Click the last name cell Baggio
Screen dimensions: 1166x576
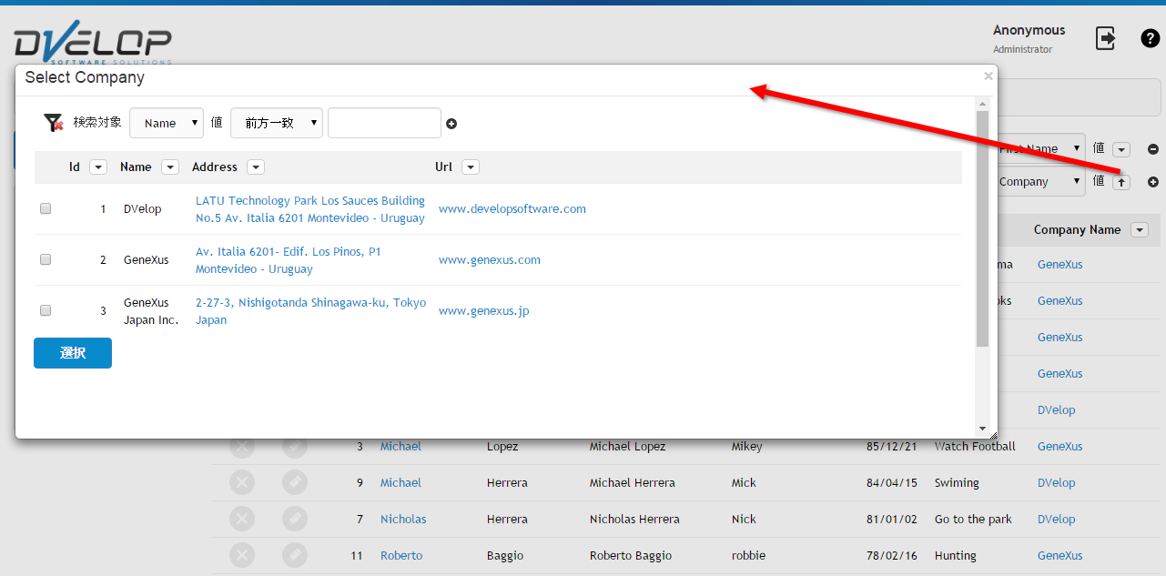pyautogui.click(x=507, y=556)
